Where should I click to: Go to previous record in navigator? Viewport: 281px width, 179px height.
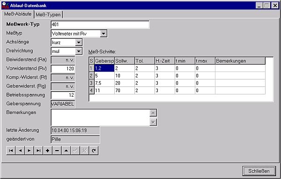tap(20, 151)
